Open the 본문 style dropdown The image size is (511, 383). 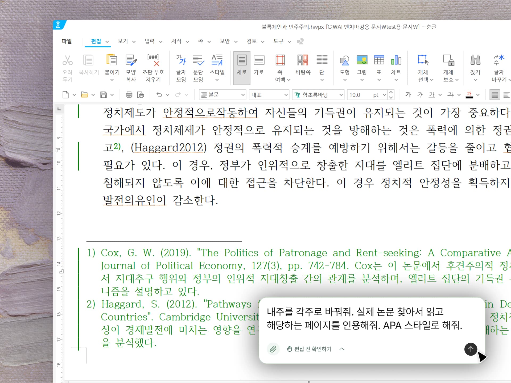(x=242, y=95)
